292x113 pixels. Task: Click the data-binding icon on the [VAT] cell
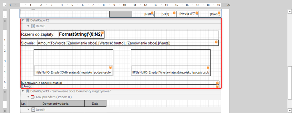[174, 13]
